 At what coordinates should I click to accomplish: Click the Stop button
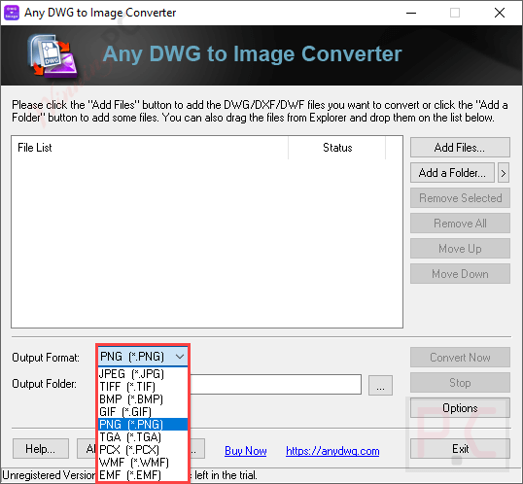[460, 383]
